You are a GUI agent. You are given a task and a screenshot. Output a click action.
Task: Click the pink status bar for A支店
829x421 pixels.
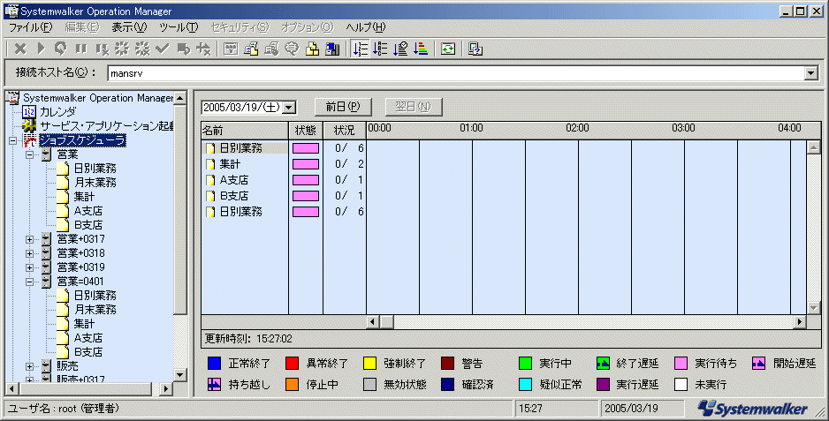[x=306, y=180]
